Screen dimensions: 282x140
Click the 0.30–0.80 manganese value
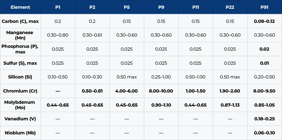click(58, 35)
